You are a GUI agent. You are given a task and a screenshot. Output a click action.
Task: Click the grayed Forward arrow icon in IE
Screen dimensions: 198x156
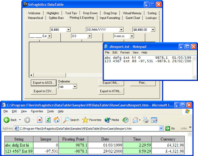point(27,120)
